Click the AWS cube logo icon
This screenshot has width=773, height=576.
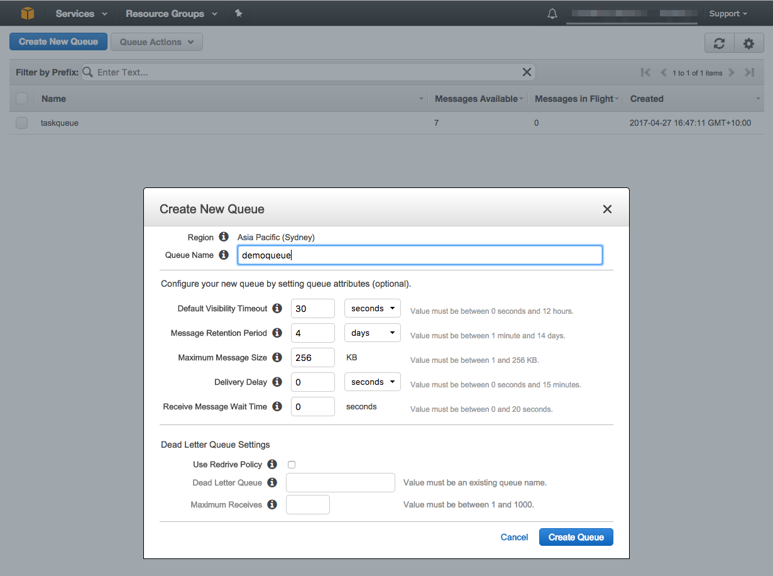pos(28,13)
